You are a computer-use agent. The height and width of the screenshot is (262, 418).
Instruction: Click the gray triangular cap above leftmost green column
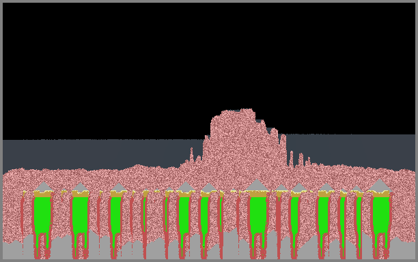[x=44, y=187]
